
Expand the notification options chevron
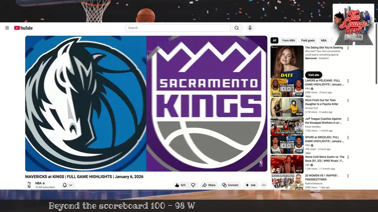coord(71,185)
